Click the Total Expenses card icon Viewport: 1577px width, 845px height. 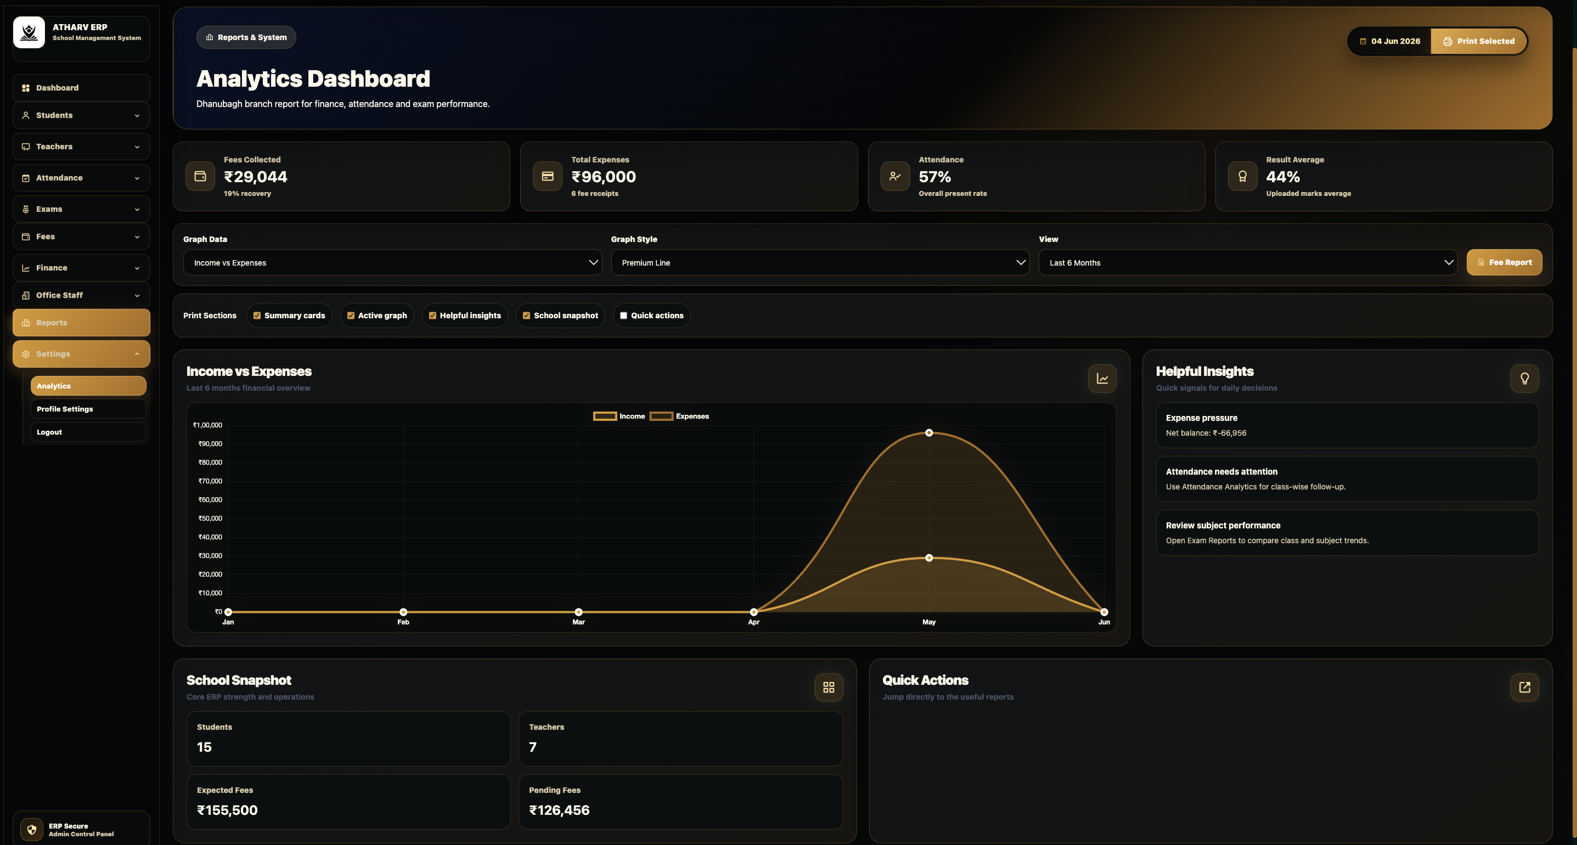click(x=547, y=176)
